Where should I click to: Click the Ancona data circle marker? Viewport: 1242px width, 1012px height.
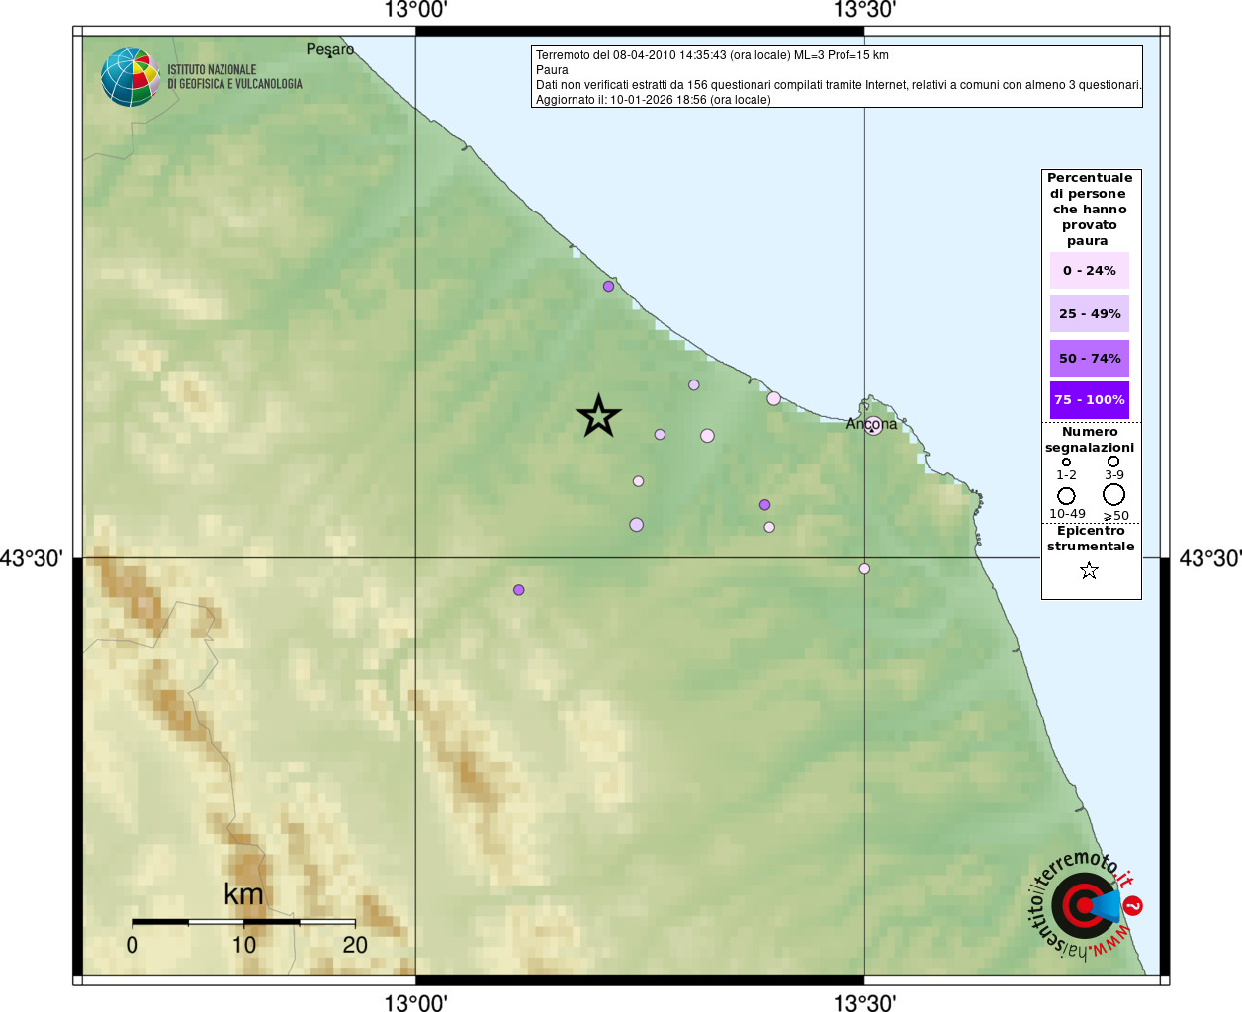click(x=873, y=426)
